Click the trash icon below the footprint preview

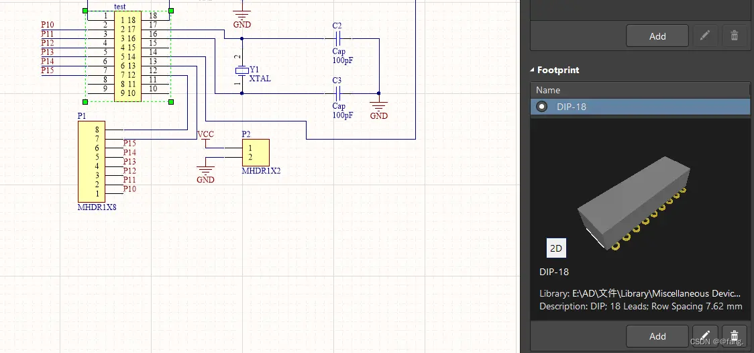(x=734, y=336)
